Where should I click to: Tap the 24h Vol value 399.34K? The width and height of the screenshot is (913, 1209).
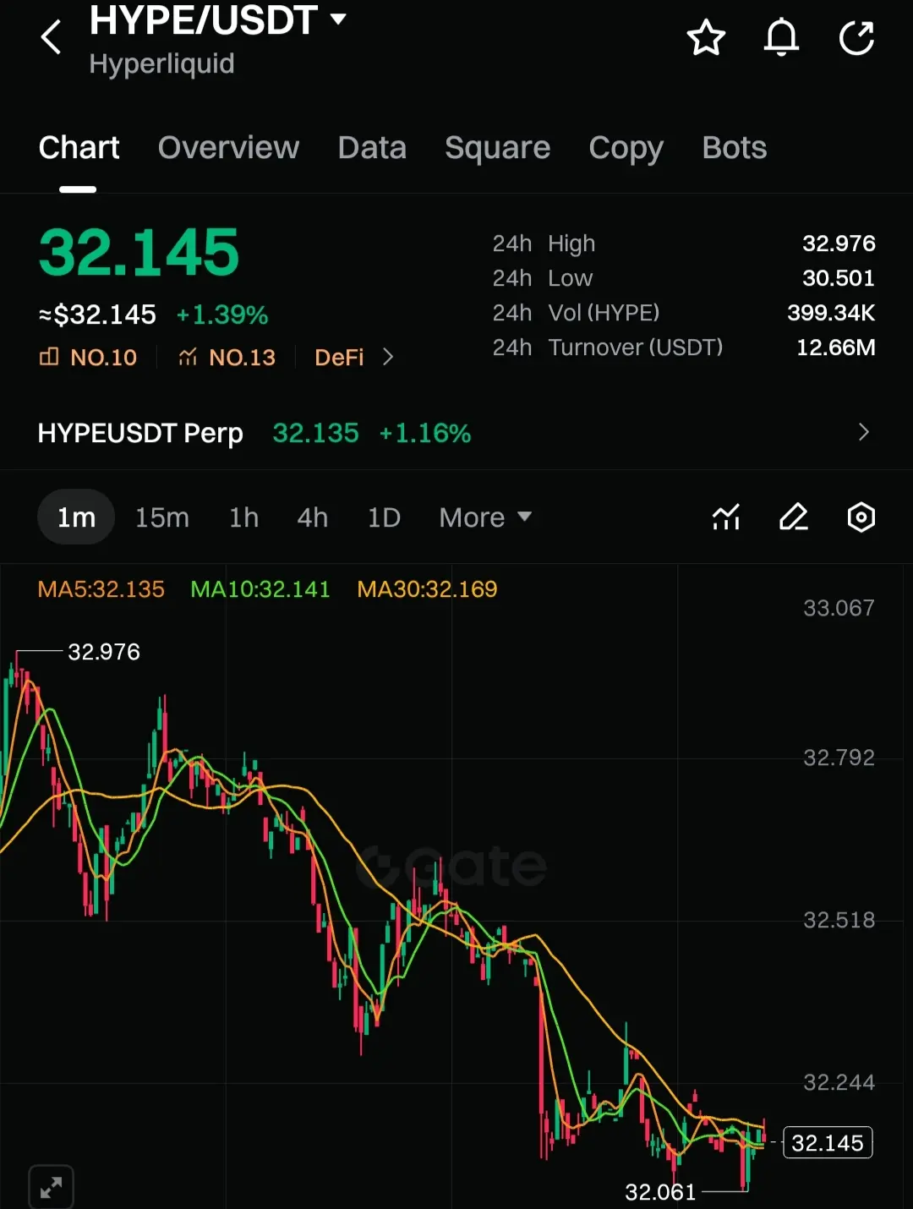tap(831, 313)
